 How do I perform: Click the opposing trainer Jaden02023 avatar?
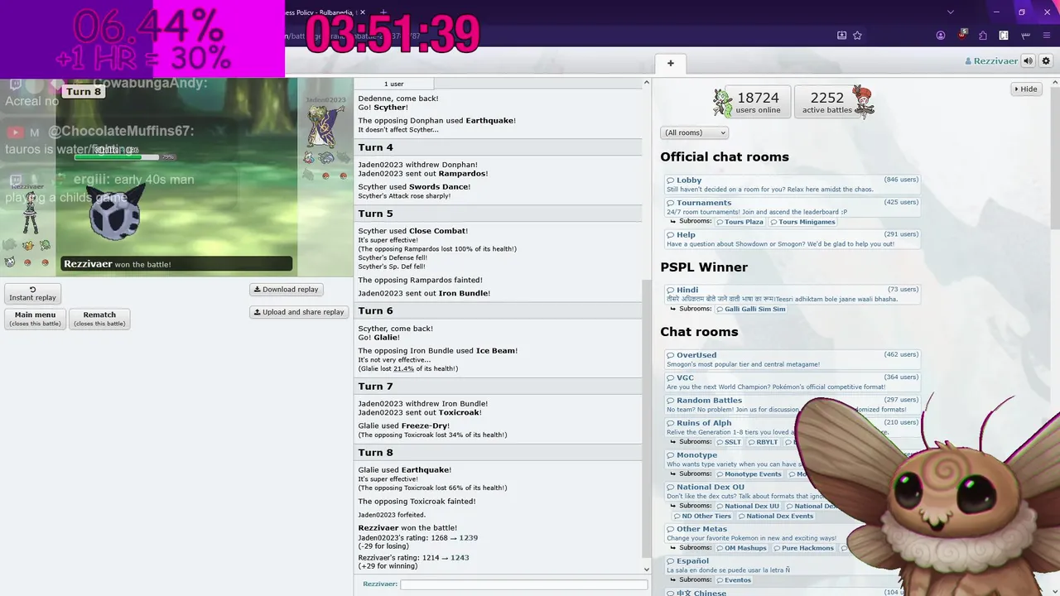325,126
